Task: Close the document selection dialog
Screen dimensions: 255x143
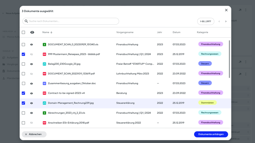Action: 226,10
